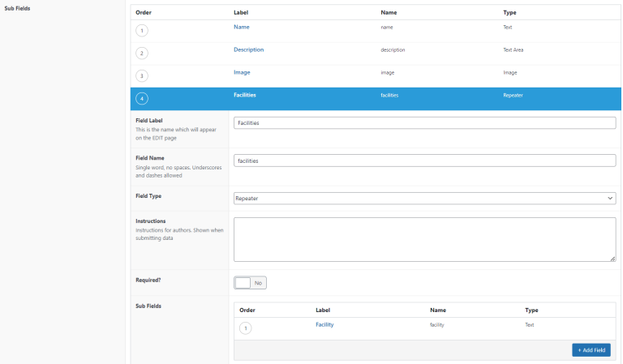Click the Text Area type in Description row
Viewport: 623px width, 364px height.
point(513,49)
